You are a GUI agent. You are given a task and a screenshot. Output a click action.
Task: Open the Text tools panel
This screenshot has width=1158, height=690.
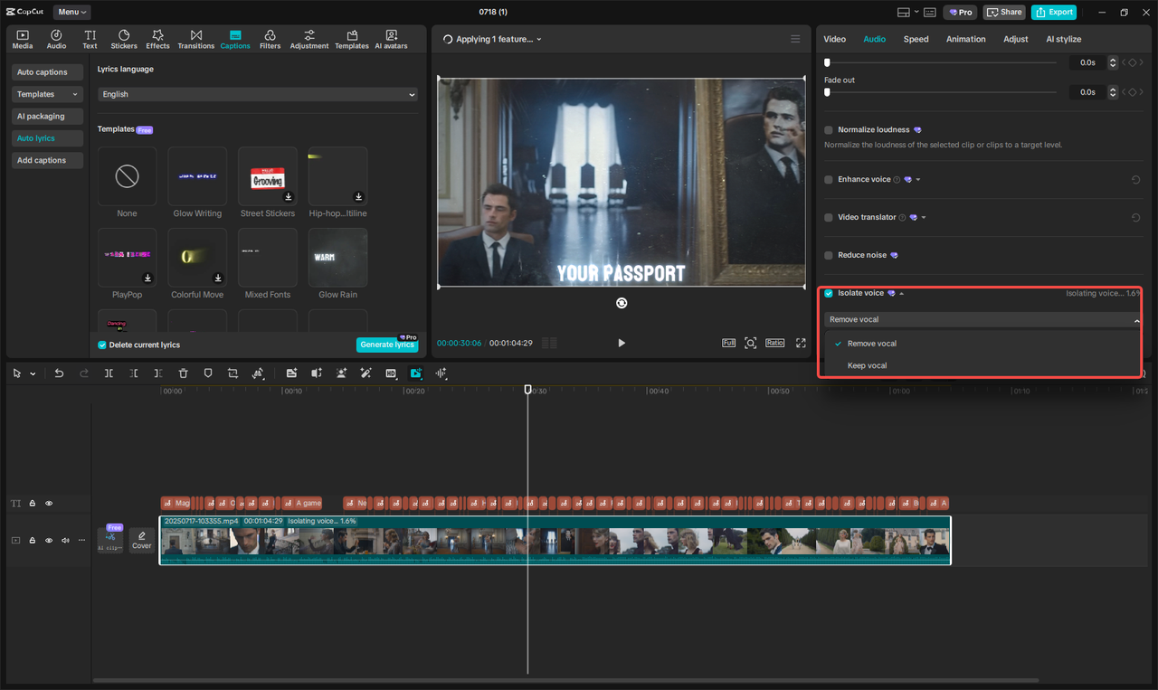pos(90,39)
